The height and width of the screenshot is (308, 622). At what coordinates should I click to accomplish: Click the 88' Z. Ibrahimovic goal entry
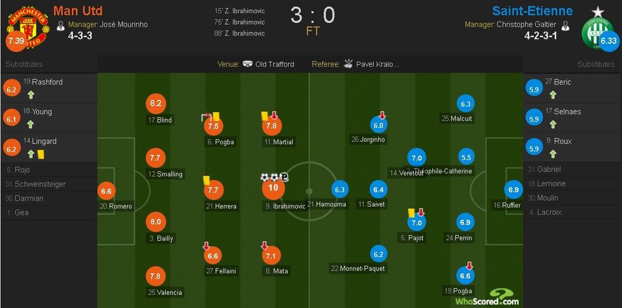240,34
